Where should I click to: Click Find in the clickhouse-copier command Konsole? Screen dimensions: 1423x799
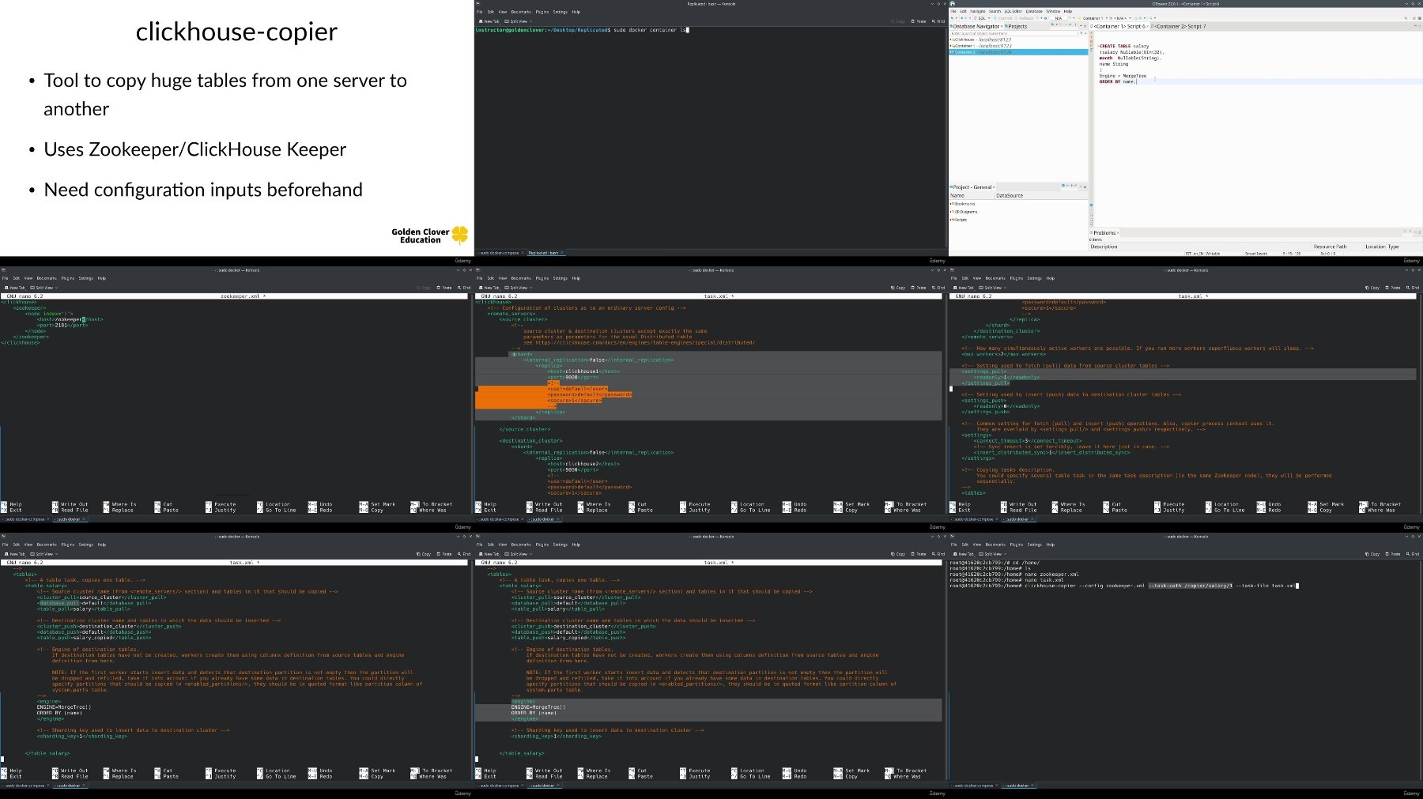point(1413,554)
